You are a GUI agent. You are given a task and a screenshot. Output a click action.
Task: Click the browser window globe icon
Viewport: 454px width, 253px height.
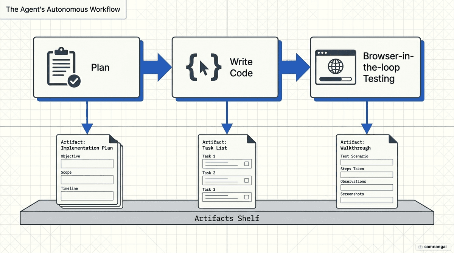335,66
